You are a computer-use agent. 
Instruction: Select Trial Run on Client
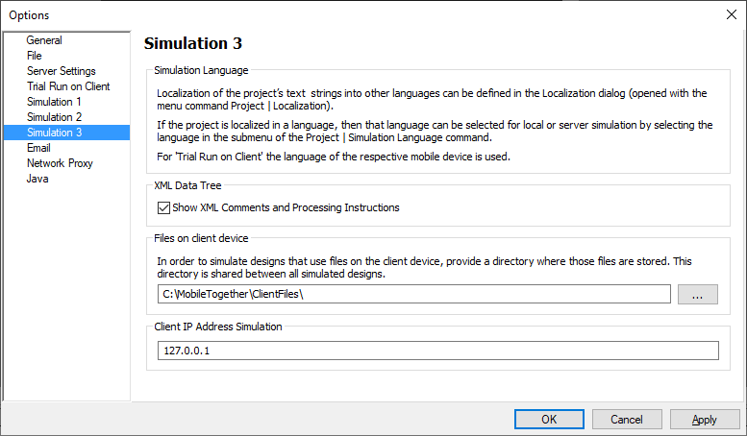(x=68, y=86)
